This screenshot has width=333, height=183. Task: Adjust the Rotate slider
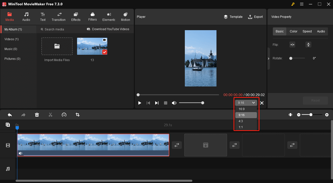(x=297, y=58)
